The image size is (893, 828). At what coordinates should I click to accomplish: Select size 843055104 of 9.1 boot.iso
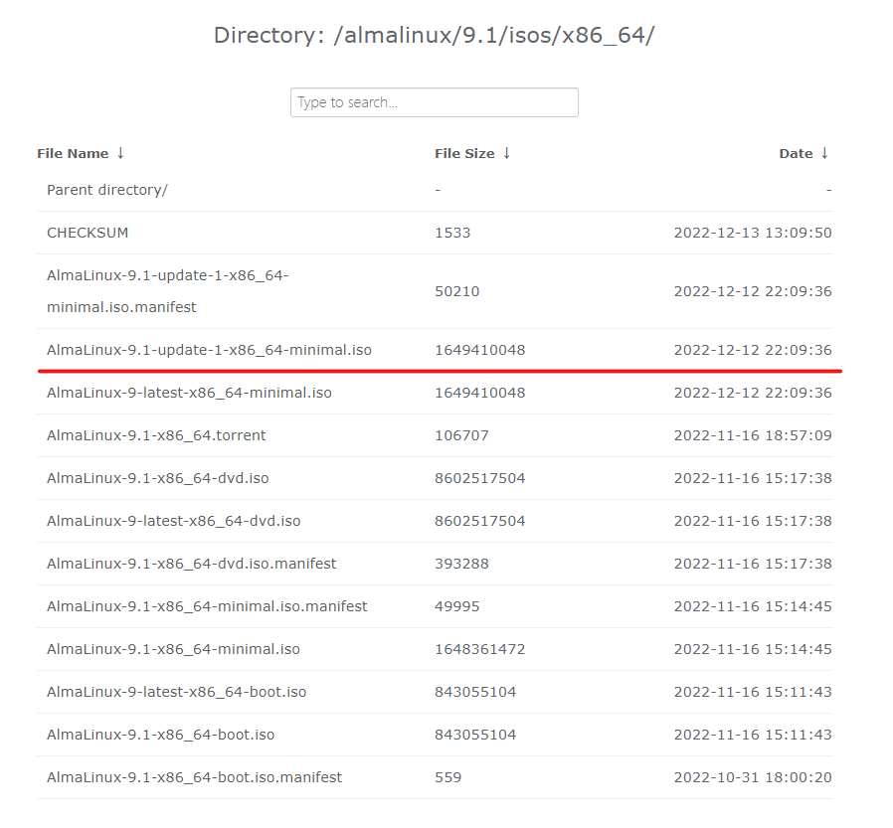(x=475, y=735)
